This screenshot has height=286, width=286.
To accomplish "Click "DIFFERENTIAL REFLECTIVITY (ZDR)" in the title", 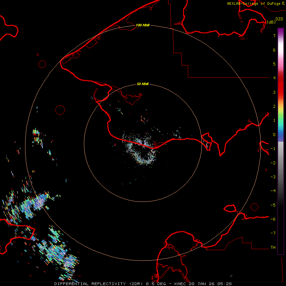I will coord(99,284).
